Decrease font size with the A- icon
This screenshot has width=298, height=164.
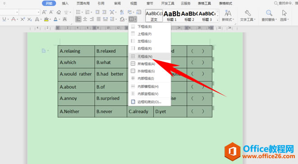(51, 12)
